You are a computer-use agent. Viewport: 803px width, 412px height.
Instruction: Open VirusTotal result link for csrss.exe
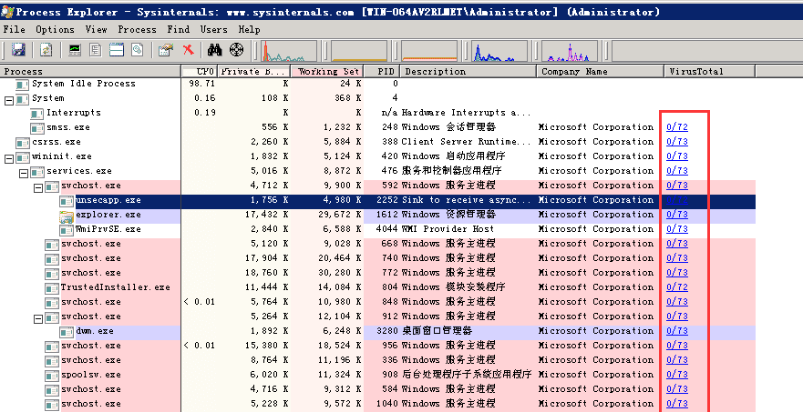[676, 142]
